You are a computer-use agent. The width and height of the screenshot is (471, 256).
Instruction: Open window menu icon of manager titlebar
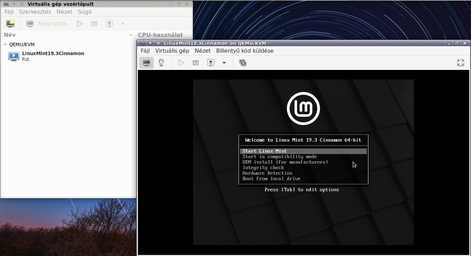7,4
